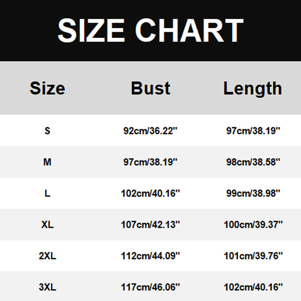The width and height of the screenshot is (301, 301).
Task: Select the length measurement for size 3XL
Action: click(253, 288)
